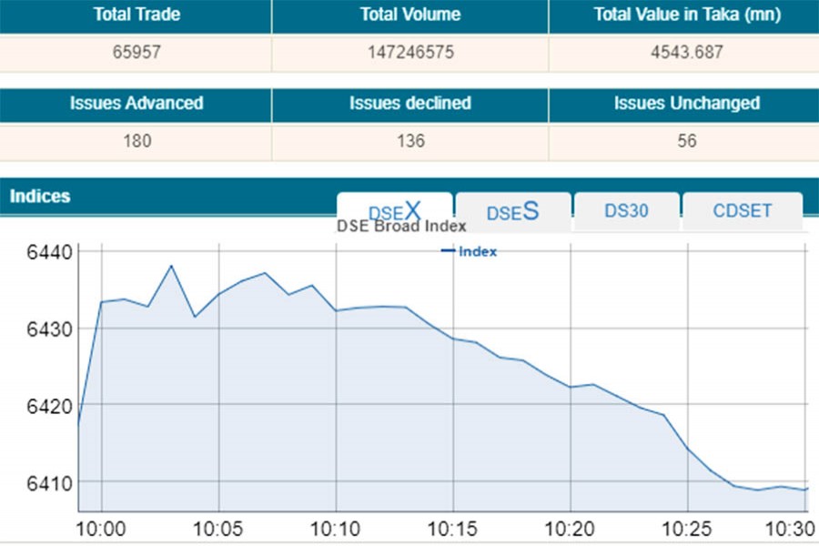Select the DS30 tab
This screenshot has width=819, height=546.
click(626, 210)
